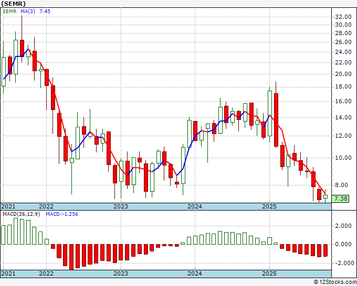Image resolution: width=357 pixels, height=286 pixels.
Task: Click 2021 on the price chart timeline
Action: click(8, 206)
